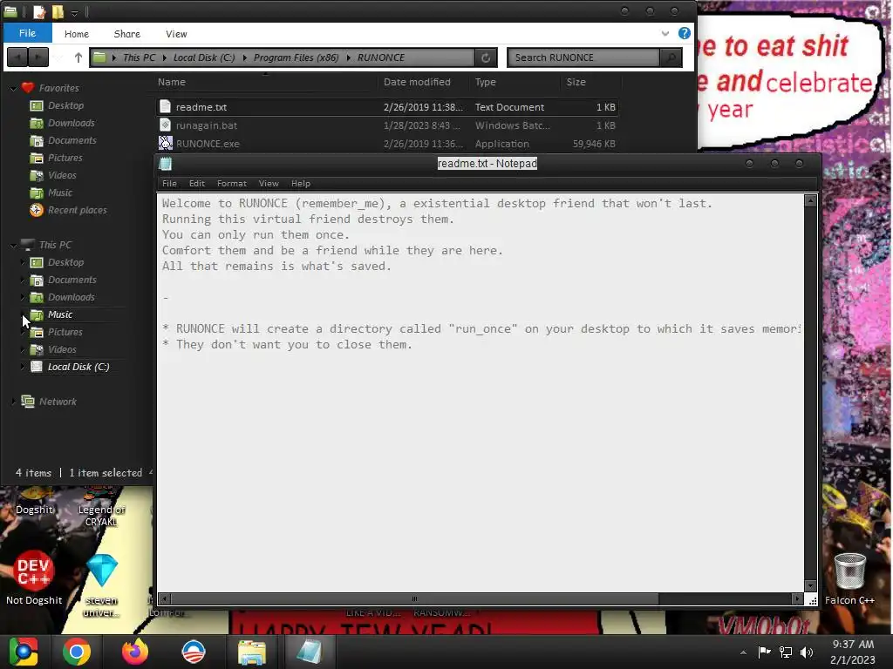Open Notepad Edit menu

point(196,183)
